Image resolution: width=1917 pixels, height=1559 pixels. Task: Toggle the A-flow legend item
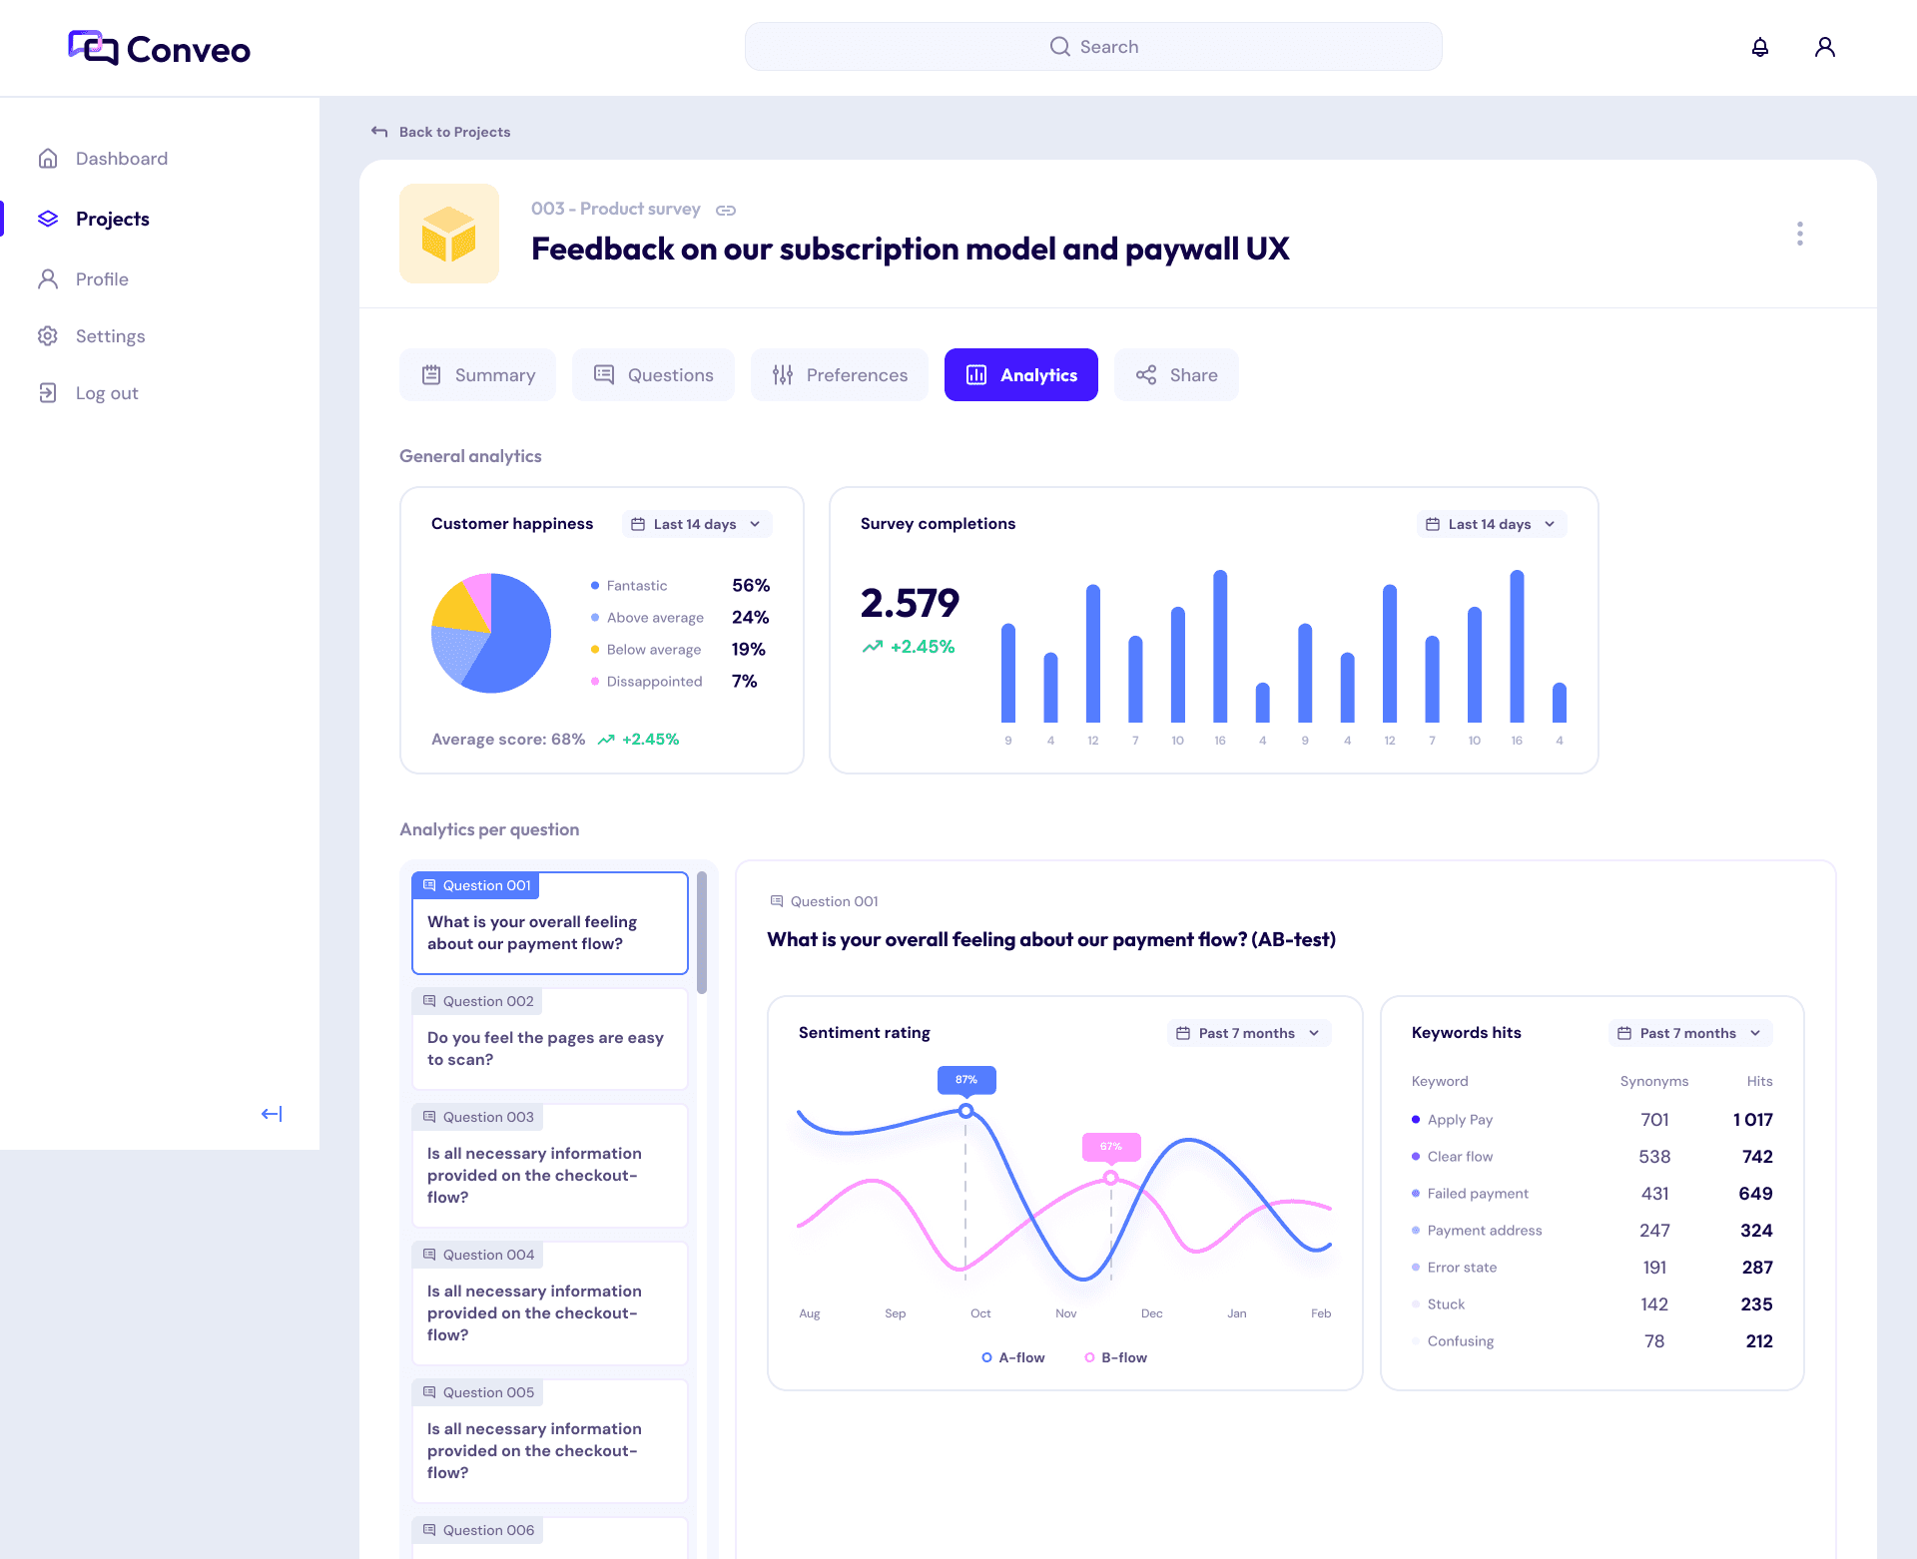(1013, 1357)
